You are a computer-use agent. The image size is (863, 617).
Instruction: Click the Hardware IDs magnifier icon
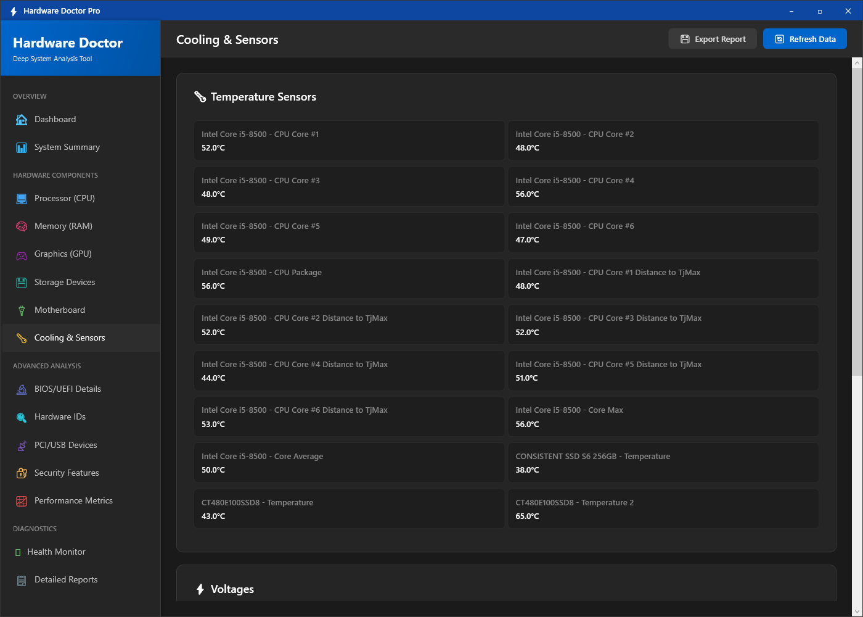click(22, 417)
